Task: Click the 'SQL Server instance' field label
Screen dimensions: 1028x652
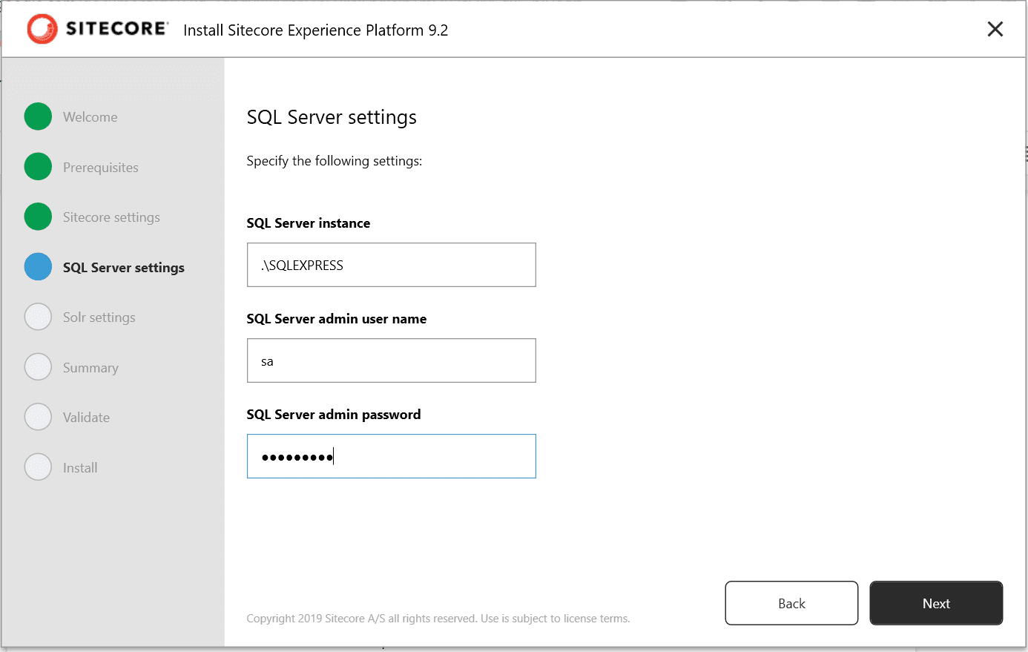Action: click(x=309, y=223)
